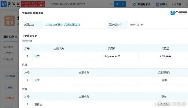
Task: Click the 提示 level tag
Action: click(9, 87)
